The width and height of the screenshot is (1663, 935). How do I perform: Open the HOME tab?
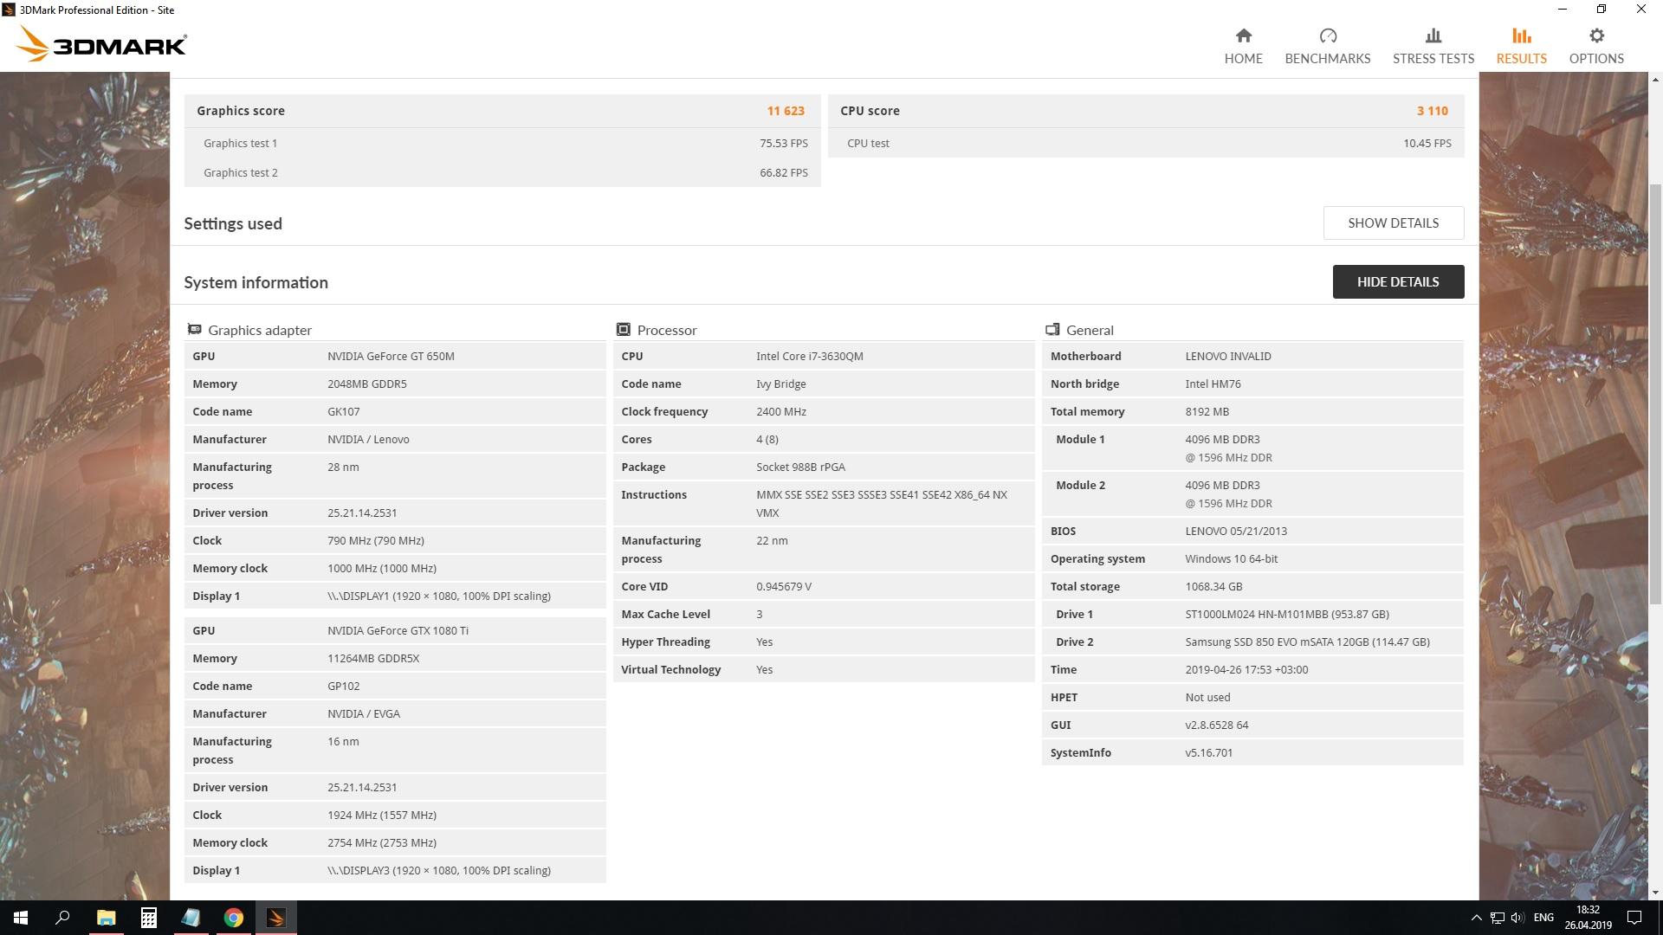(1243, 47)
